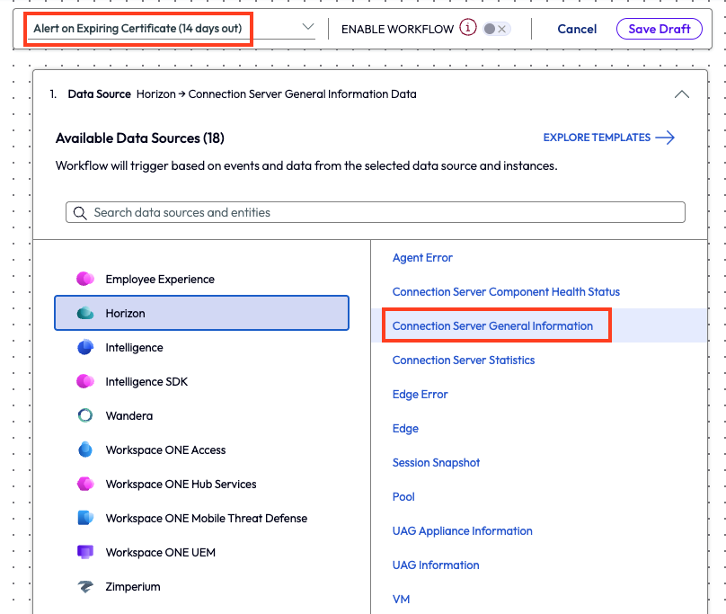
Task: Collapse the Data Source section chevron
Action: click(x=681, y=94)
